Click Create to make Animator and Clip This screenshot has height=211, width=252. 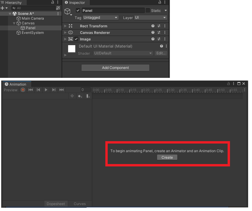click(x=167, y=158)
